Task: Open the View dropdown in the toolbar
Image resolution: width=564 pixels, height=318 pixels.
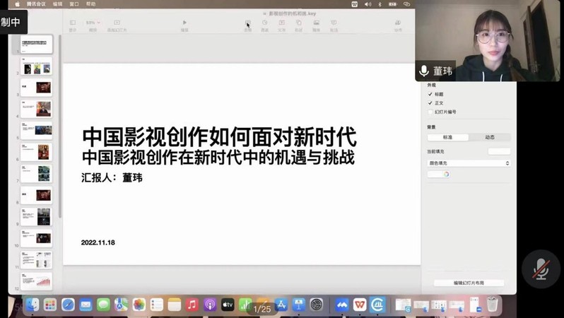Action: pos(73,23)
